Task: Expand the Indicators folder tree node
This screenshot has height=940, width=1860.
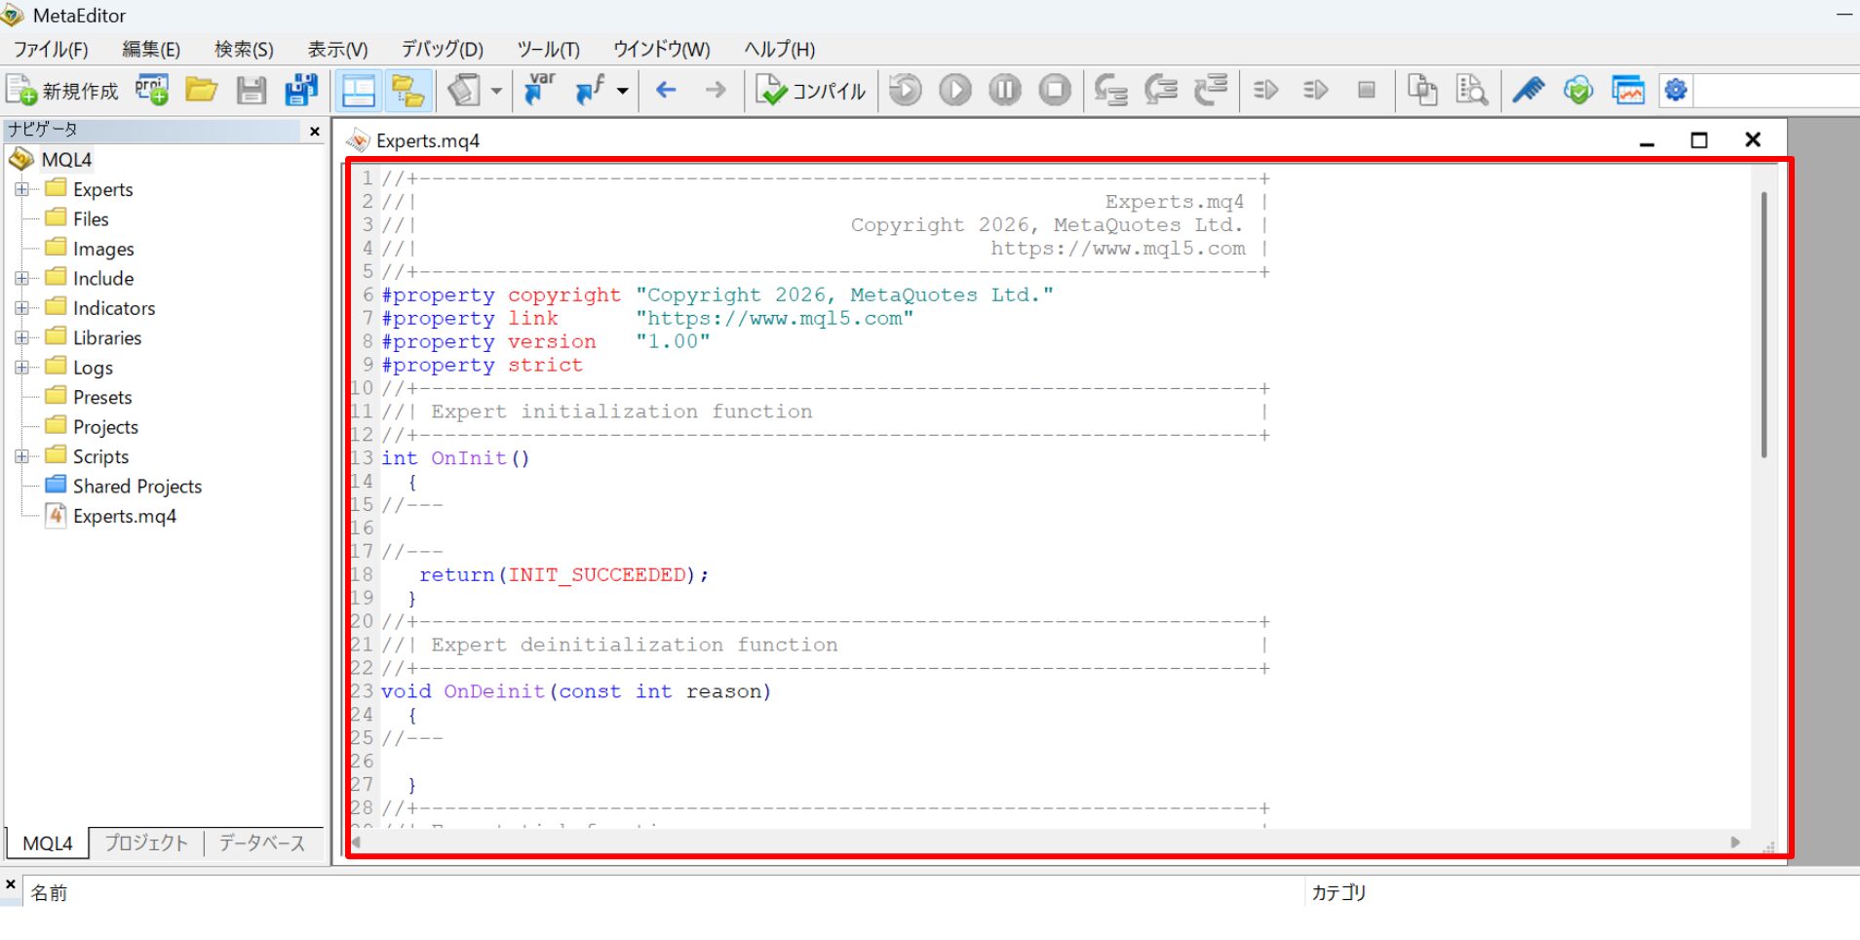Action: [x=21, y=308]
